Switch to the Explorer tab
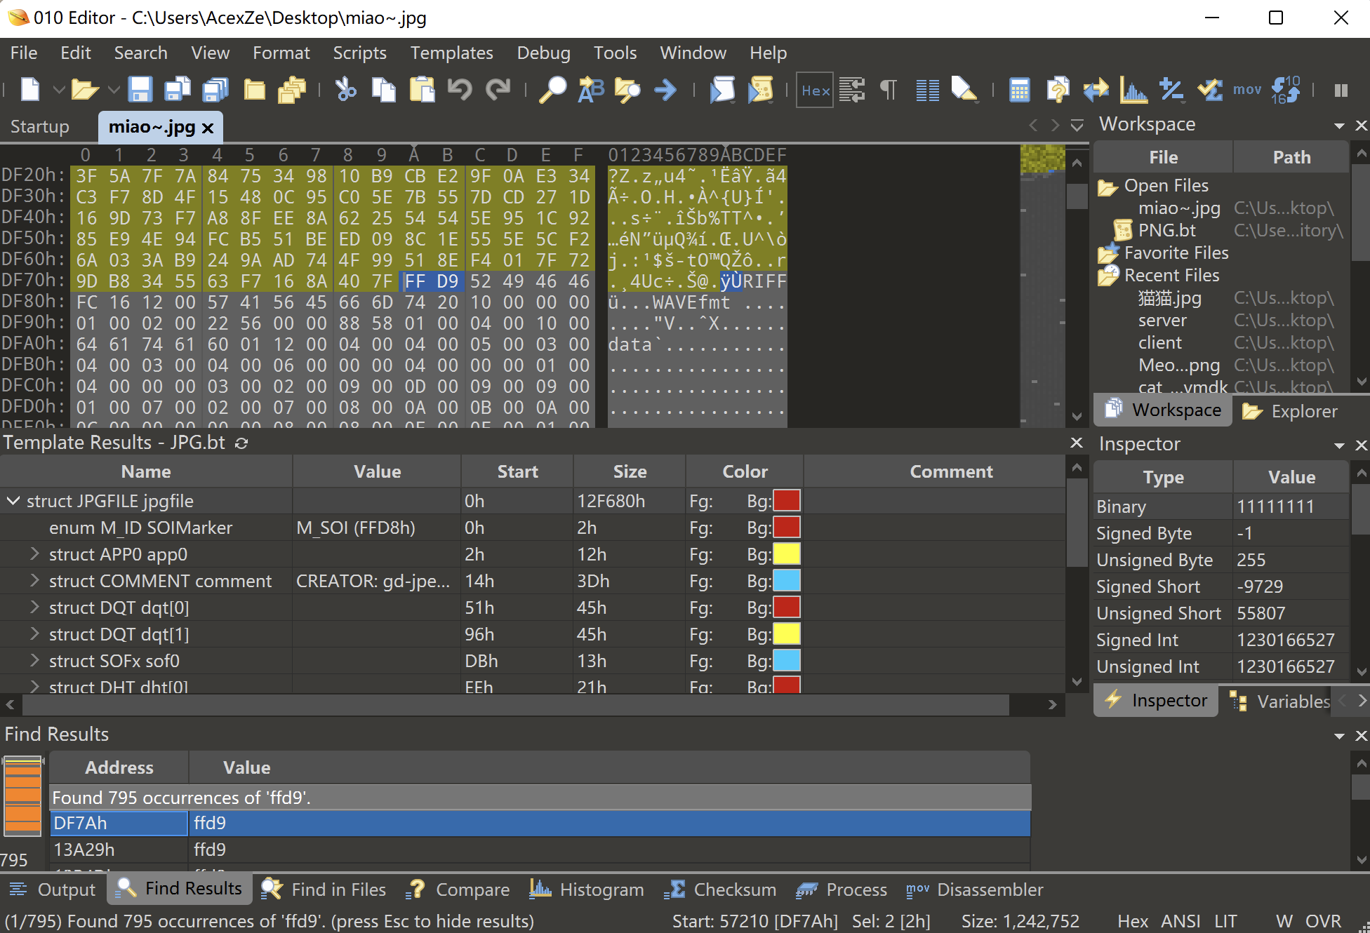Screen dimensions: 1370x933 (1290, 411)
